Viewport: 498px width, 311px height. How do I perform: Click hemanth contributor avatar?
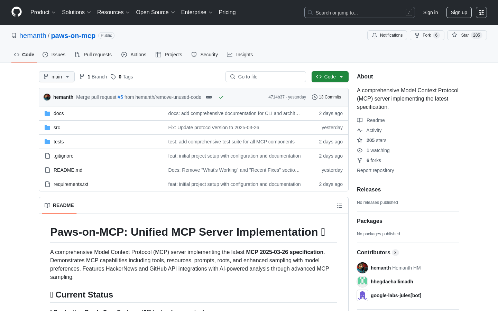point(362,268)
